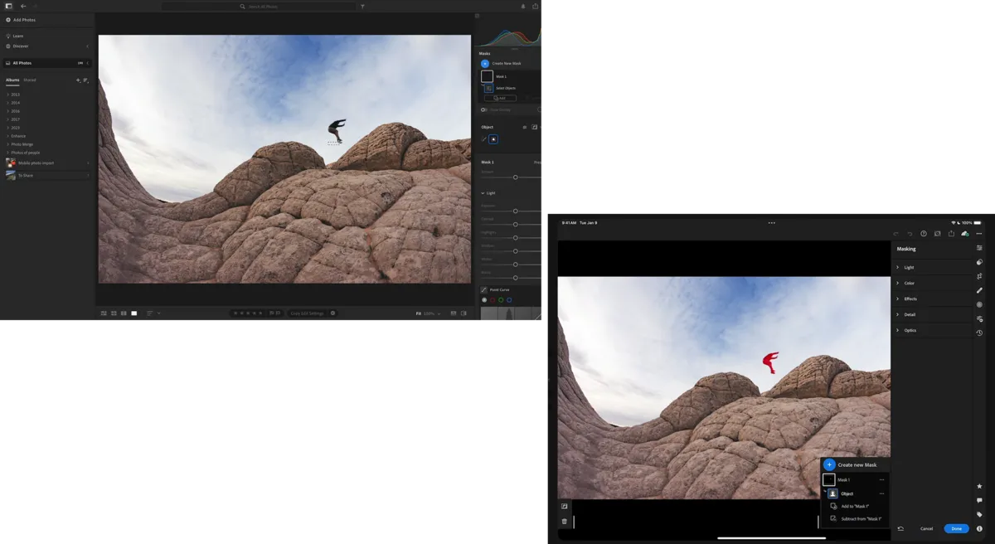The image size is (995, 544).
Task: Select the brush icon in the Object mask options
Action: click(483, 138)
